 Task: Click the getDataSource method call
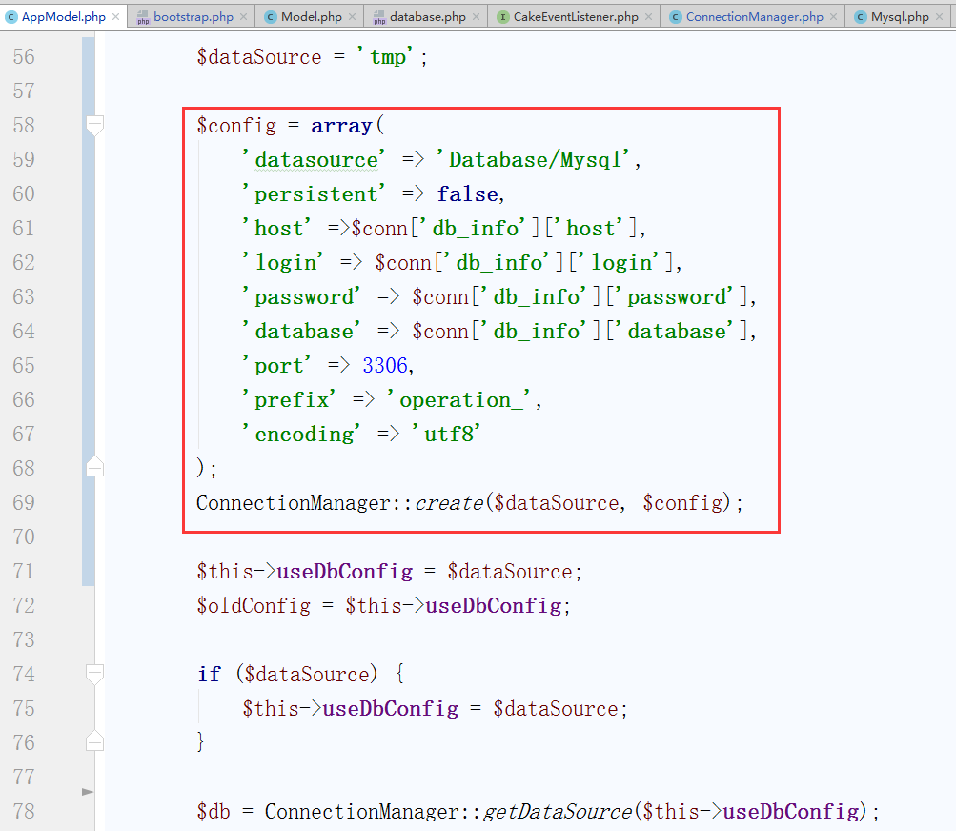[x=557, y=812]
